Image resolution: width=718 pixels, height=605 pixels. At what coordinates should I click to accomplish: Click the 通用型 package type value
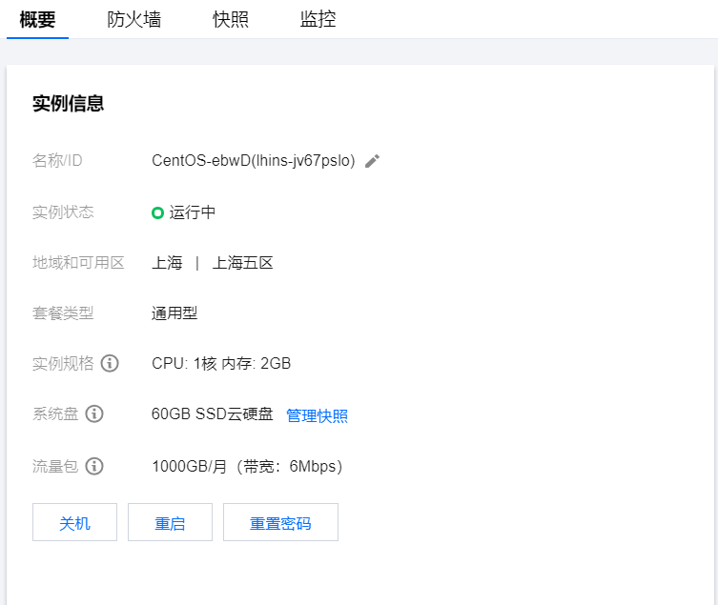pyautogui.click(x=174, y=313)
